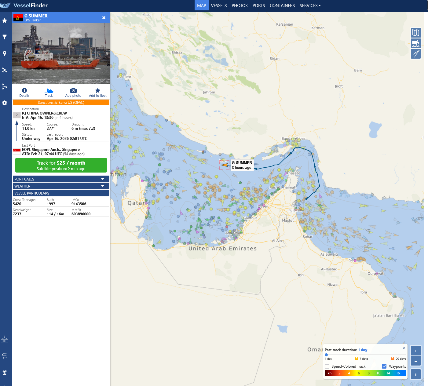The image size is (428, 386).
Task: Open the route planner icon in sidebar
Action: click(5, 356)
